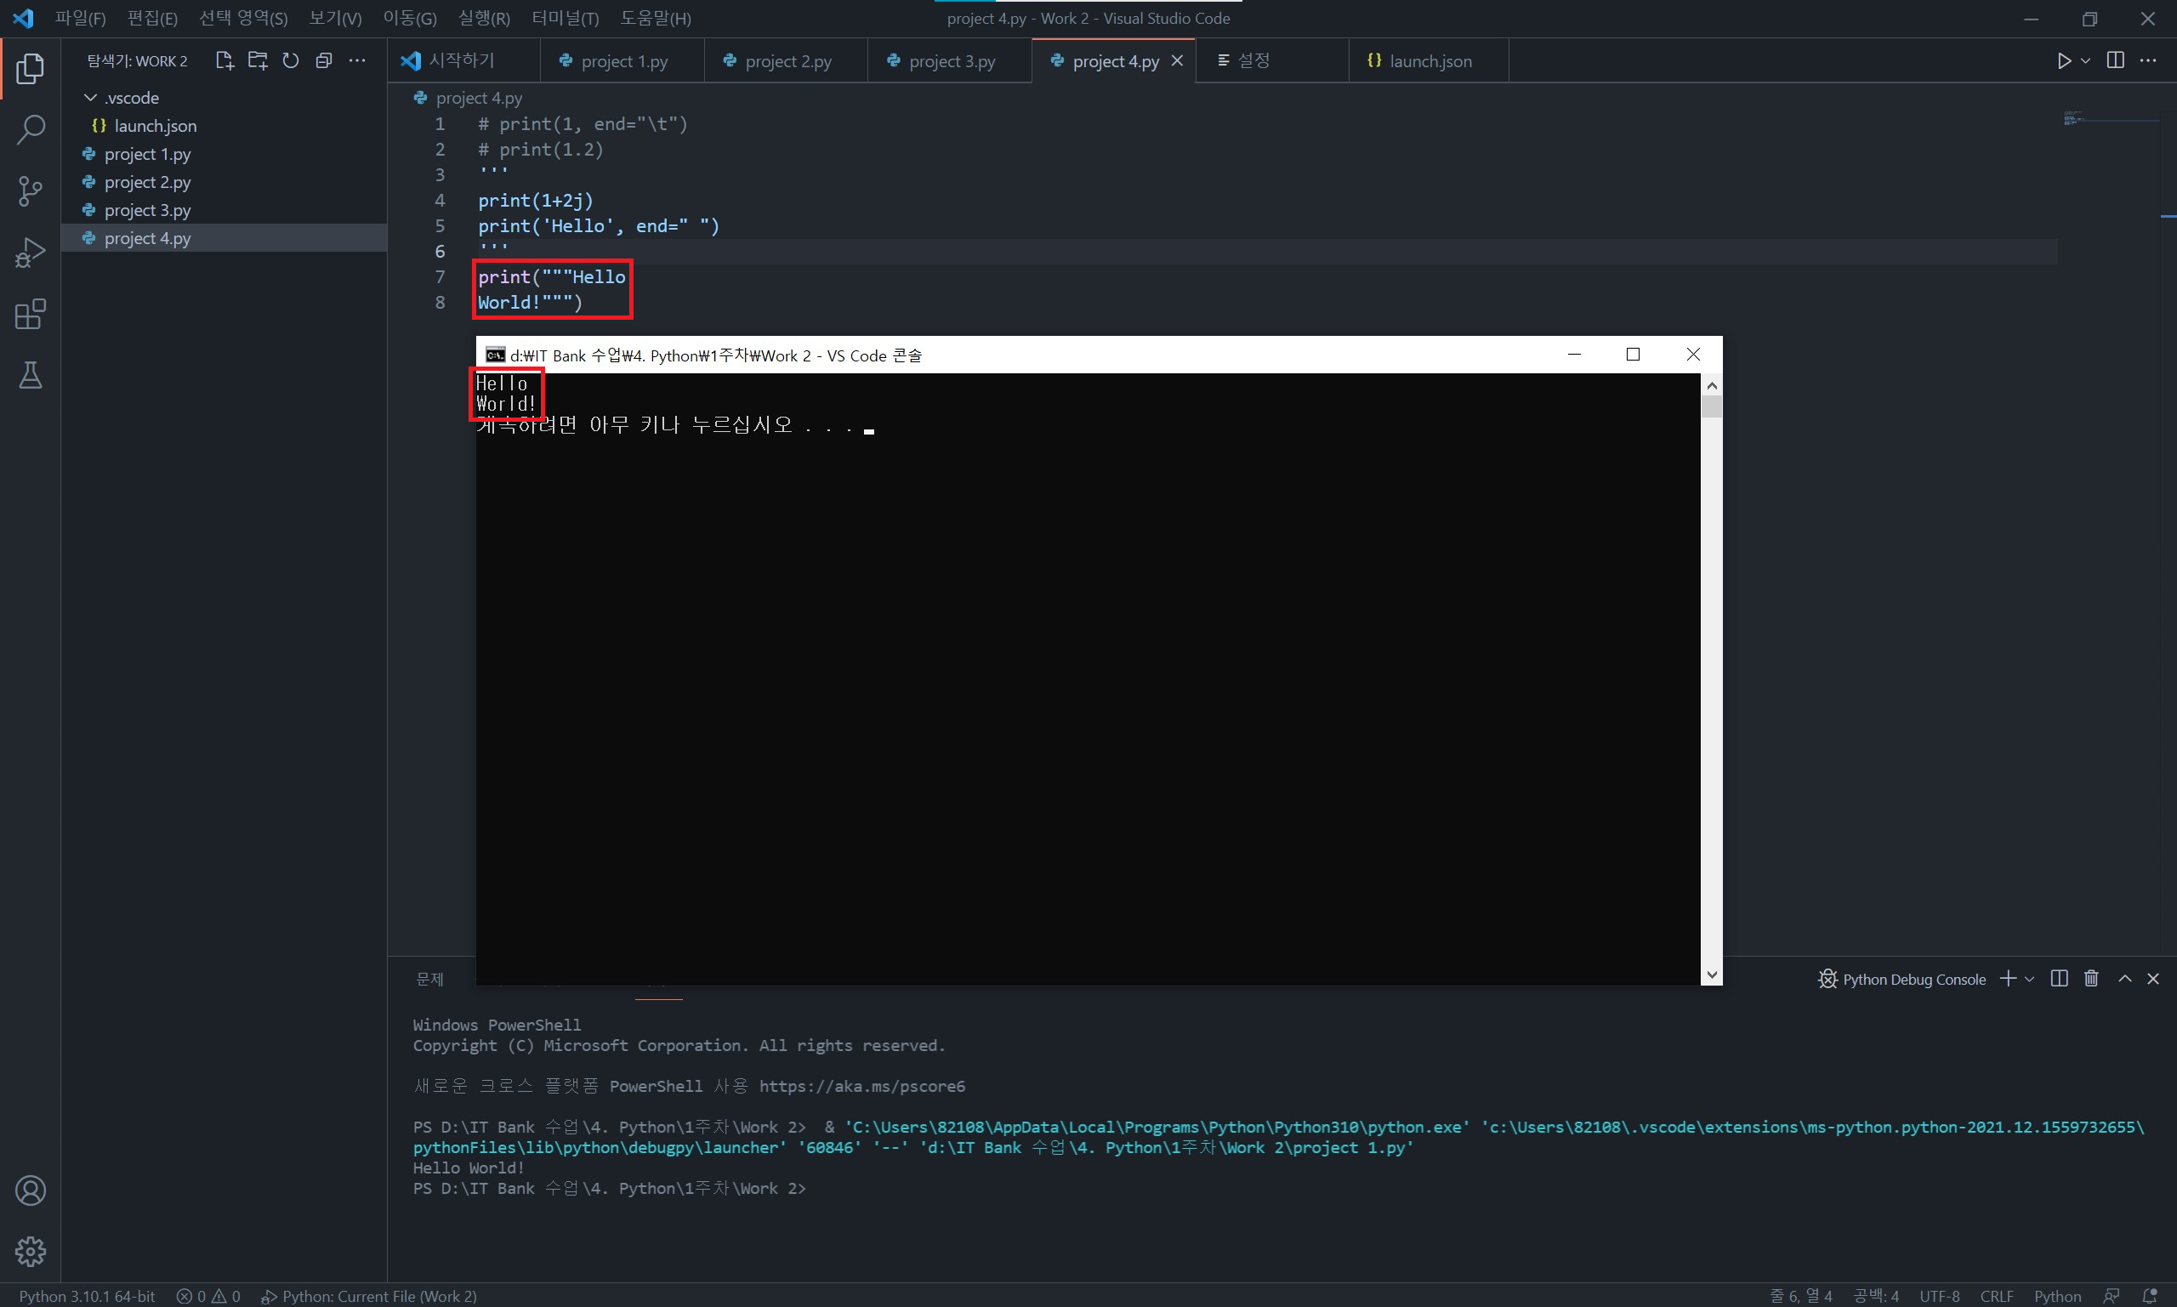Open the Extensions view
The image size is (2177, 1307).
point(30,315)
